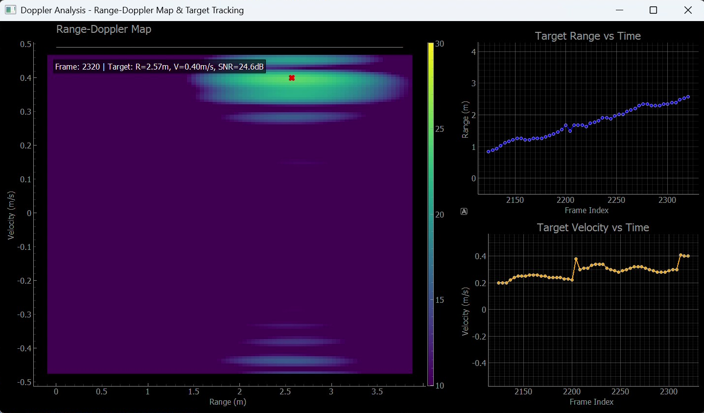The height and width of the screenshot is (413, 704).
Task: Click Frame Index label under velocity plot
Action: pyautogui.click(x=591, y=402)
